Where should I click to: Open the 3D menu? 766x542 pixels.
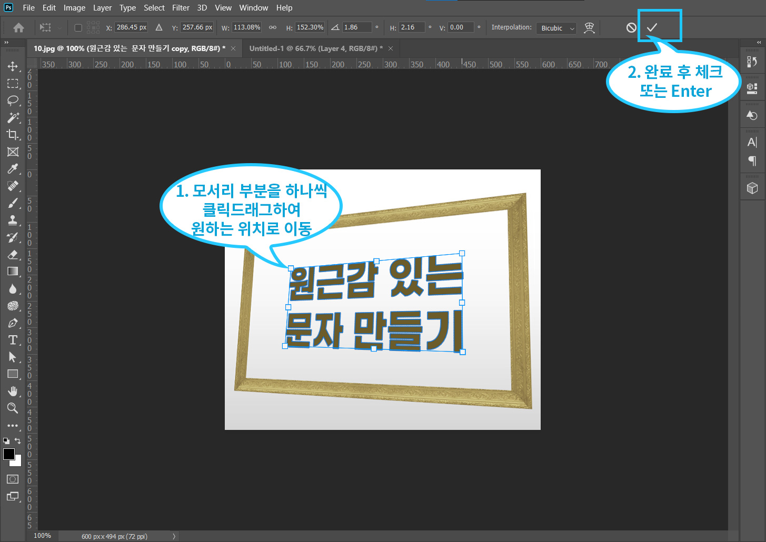pyautogui.click(x=202, y=8)
